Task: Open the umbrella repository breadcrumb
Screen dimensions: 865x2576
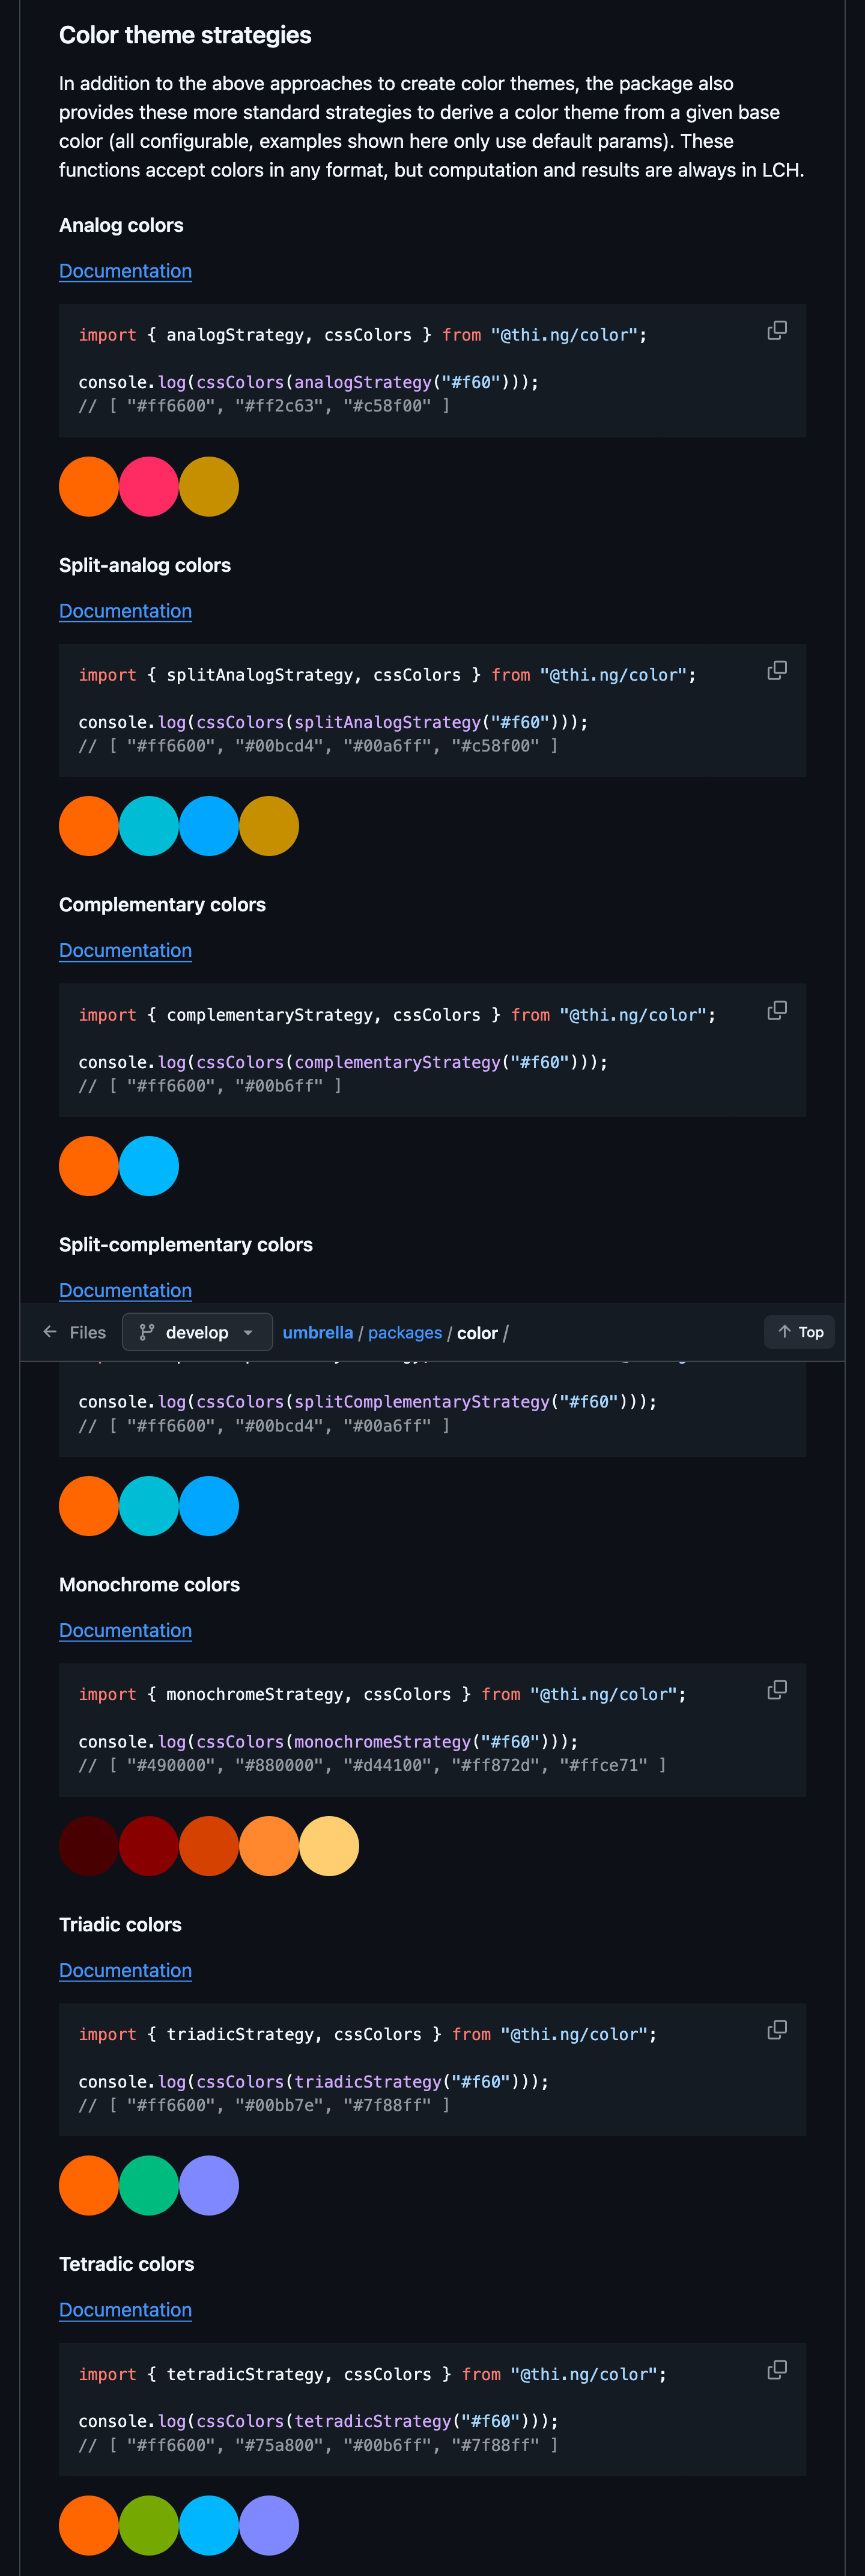Action: [x=317, y=1333]
